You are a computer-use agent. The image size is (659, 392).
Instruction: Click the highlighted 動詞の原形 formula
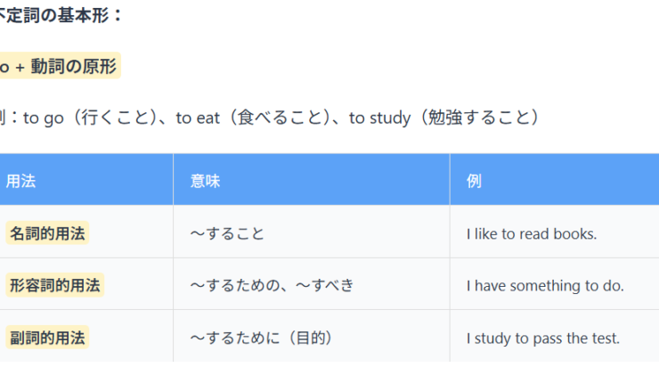tap(58, 66)
